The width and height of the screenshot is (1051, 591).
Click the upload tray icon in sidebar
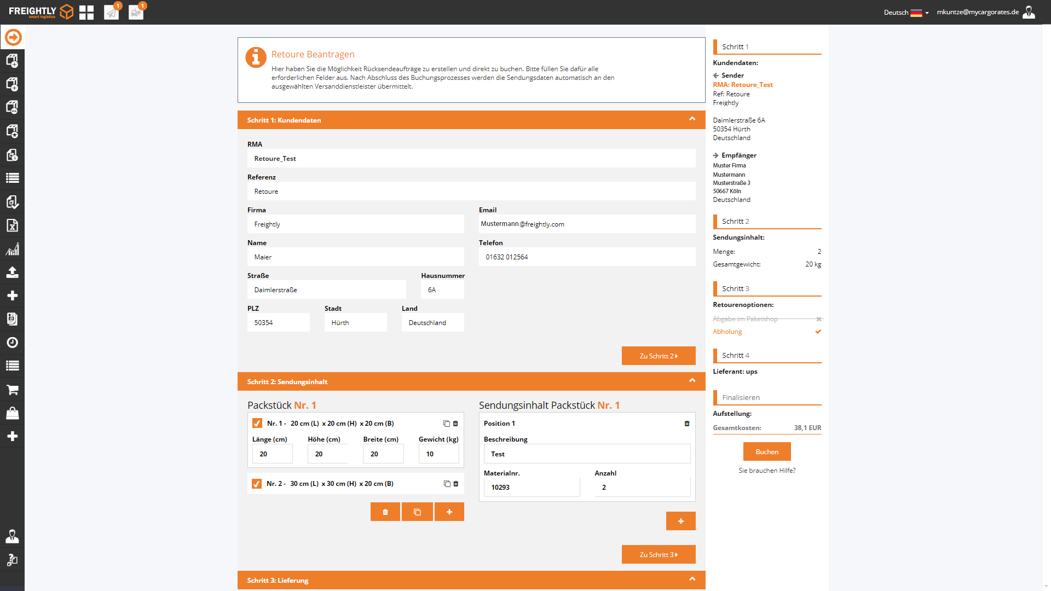point(12,272)
